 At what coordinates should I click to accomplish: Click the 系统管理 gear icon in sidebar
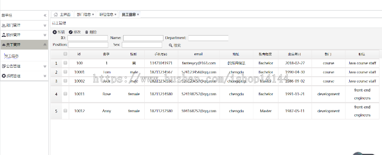(3, 76)
